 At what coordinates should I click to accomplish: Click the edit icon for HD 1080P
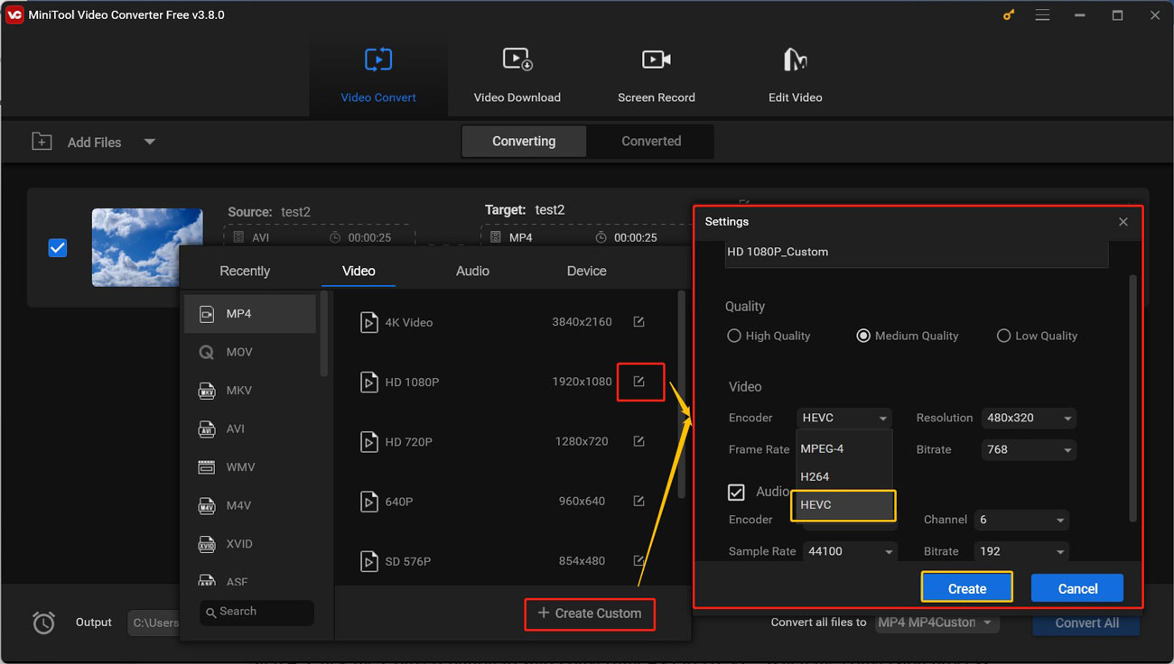(x=638, y=382)
